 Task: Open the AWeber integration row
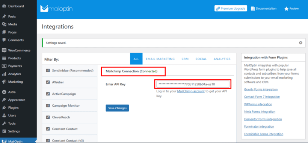coord(69,82)
